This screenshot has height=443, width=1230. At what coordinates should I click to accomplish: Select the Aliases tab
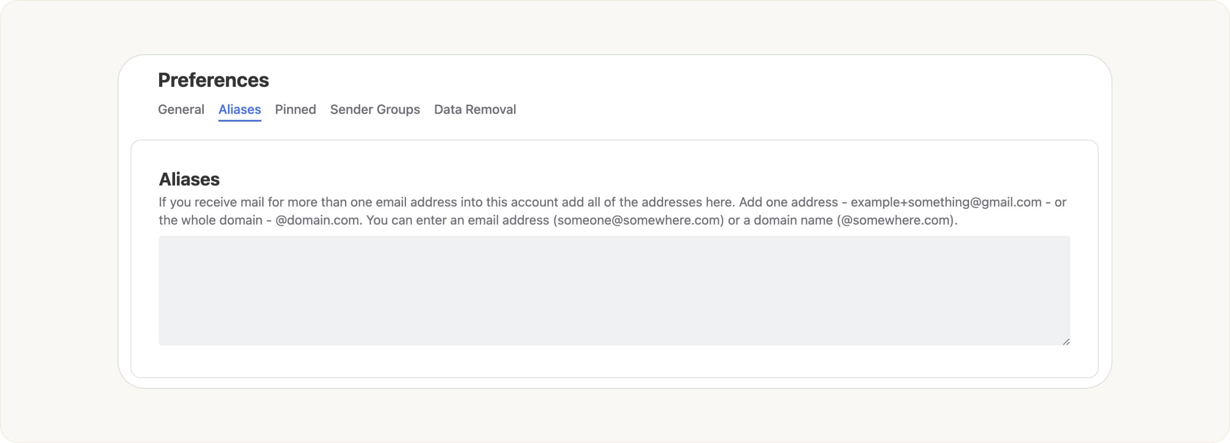click(240, 109)
